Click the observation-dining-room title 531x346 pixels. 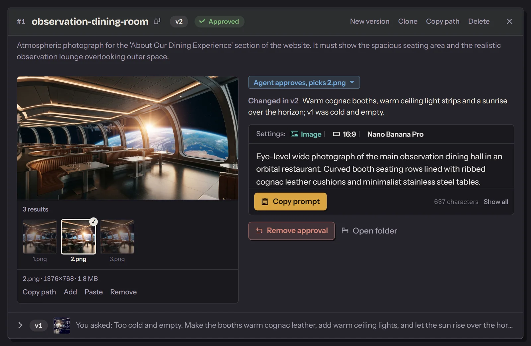[x=90, y=22]
